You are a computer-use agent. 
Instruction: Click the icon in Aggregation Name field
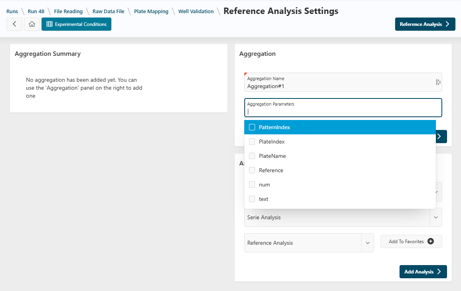[438, 82]
